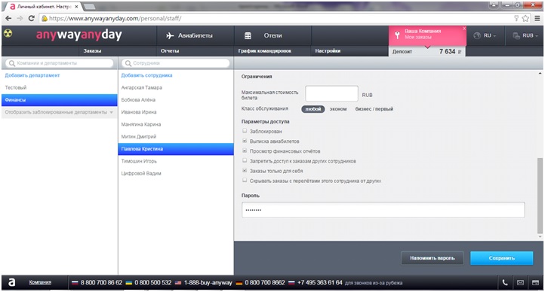Click the card icon in footer
545x292 pixels.
click(x=535, y=283)
